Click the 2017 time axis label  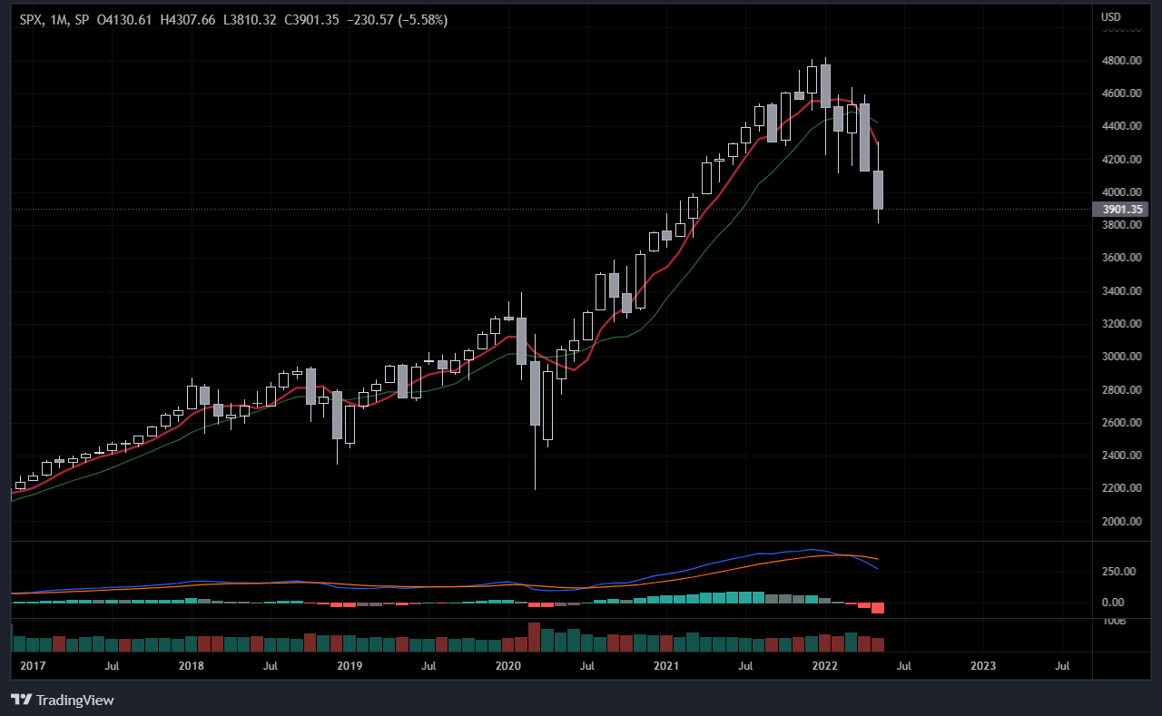(x=33, y=665)
